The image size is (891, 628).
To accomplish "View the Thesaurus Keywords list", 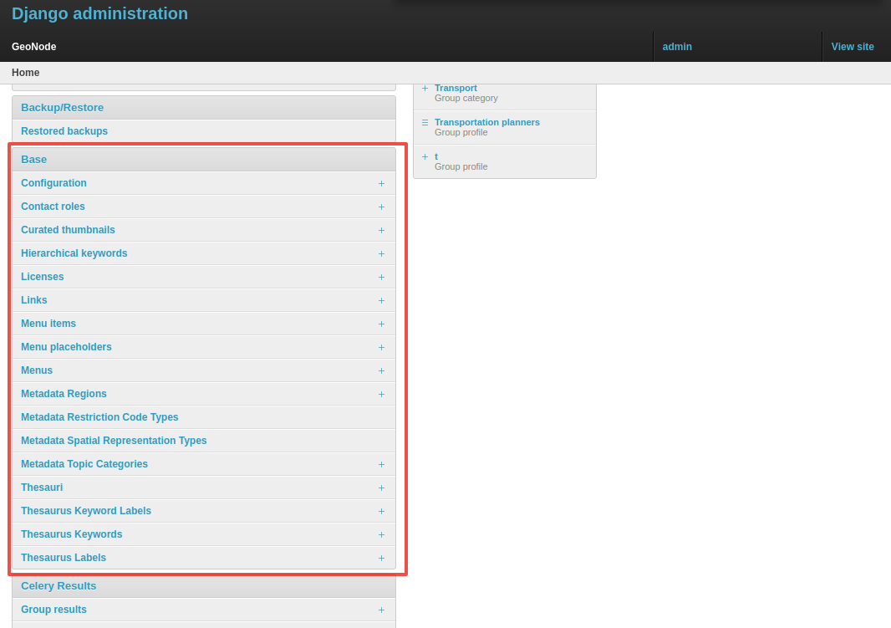I will pyautogui.click(x=73, y=534).
